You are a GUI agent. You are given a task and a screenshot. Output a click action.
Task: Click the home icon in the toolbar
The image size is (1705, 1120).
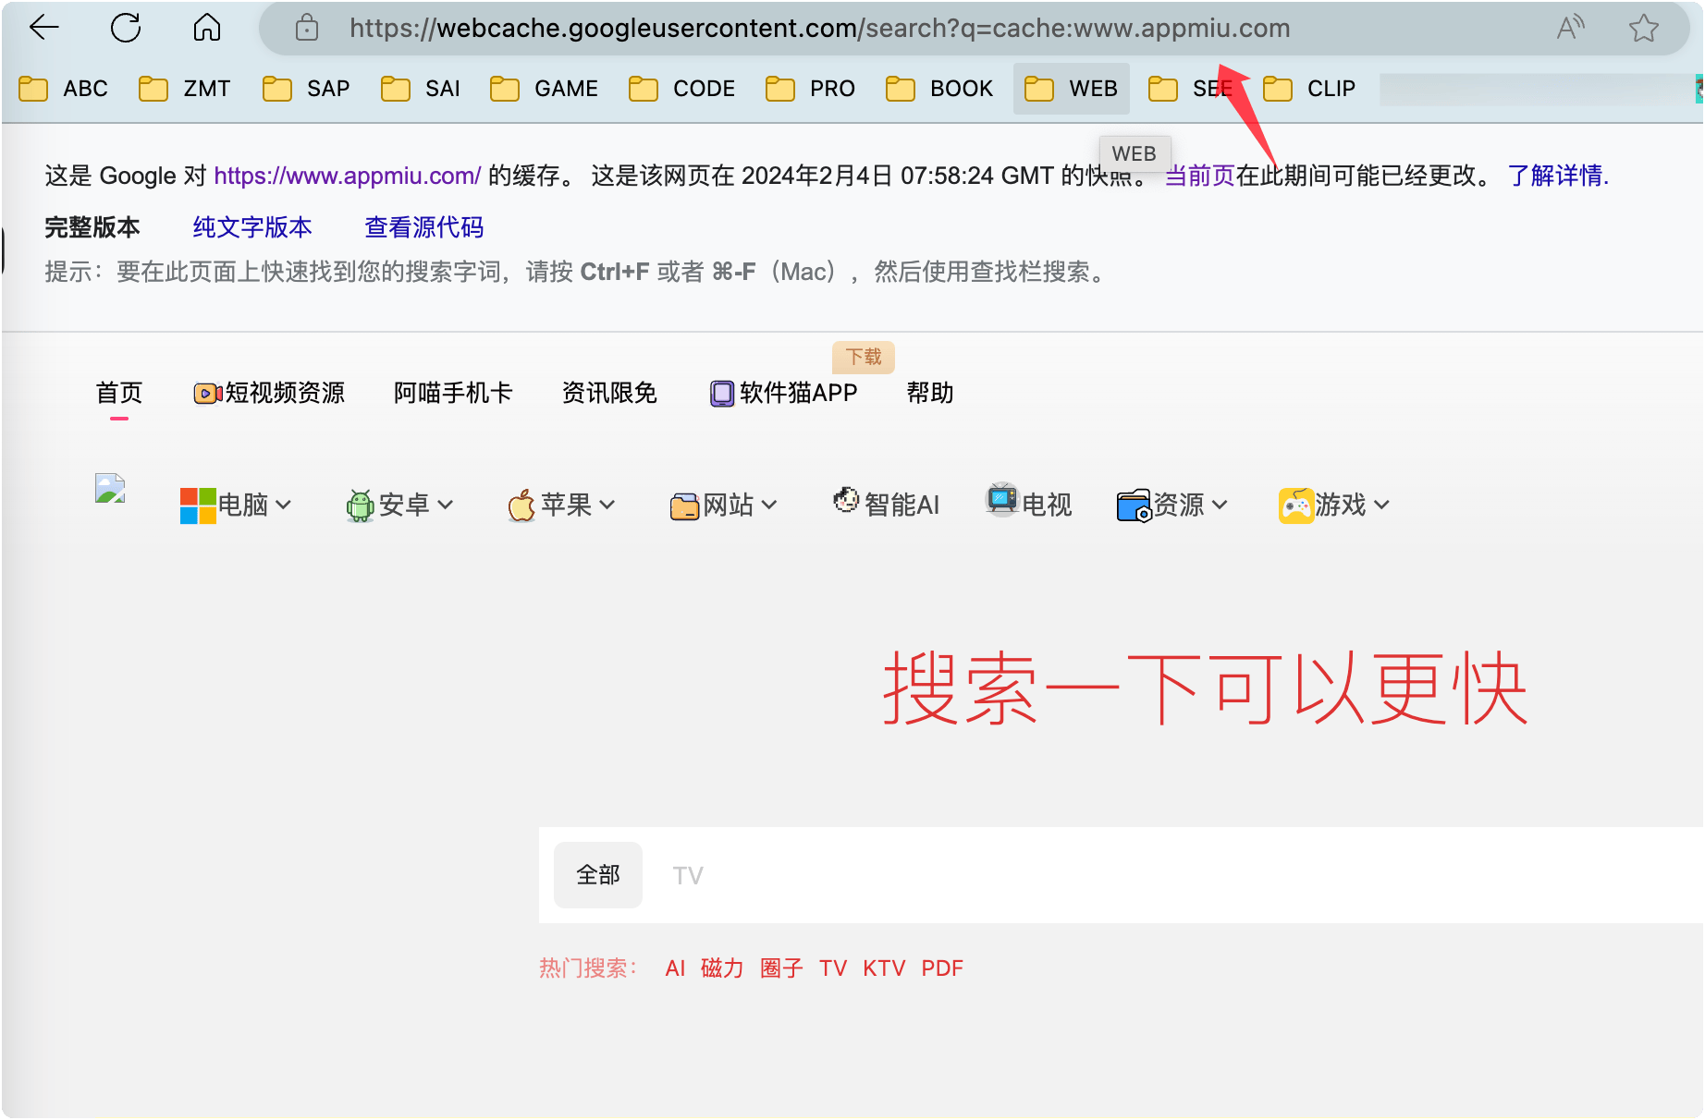tap(205, 28)
